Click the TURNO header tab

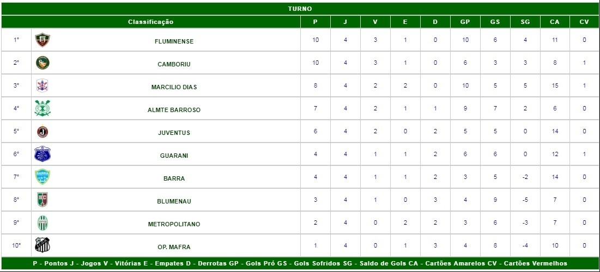coord(300,8)
